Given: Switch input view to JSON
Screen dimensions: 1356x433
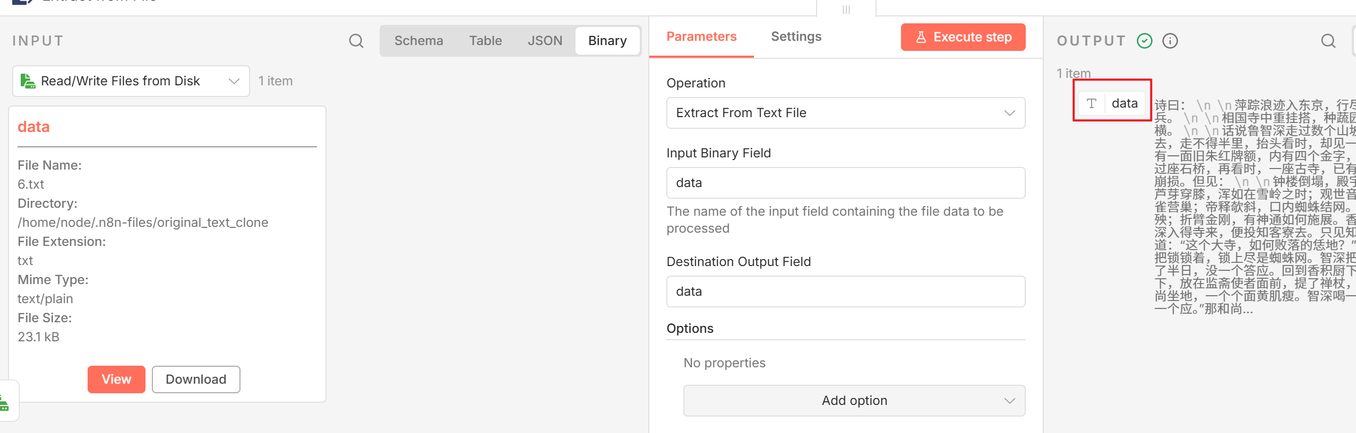Looking at the screenshot, I should coord(544,41).
